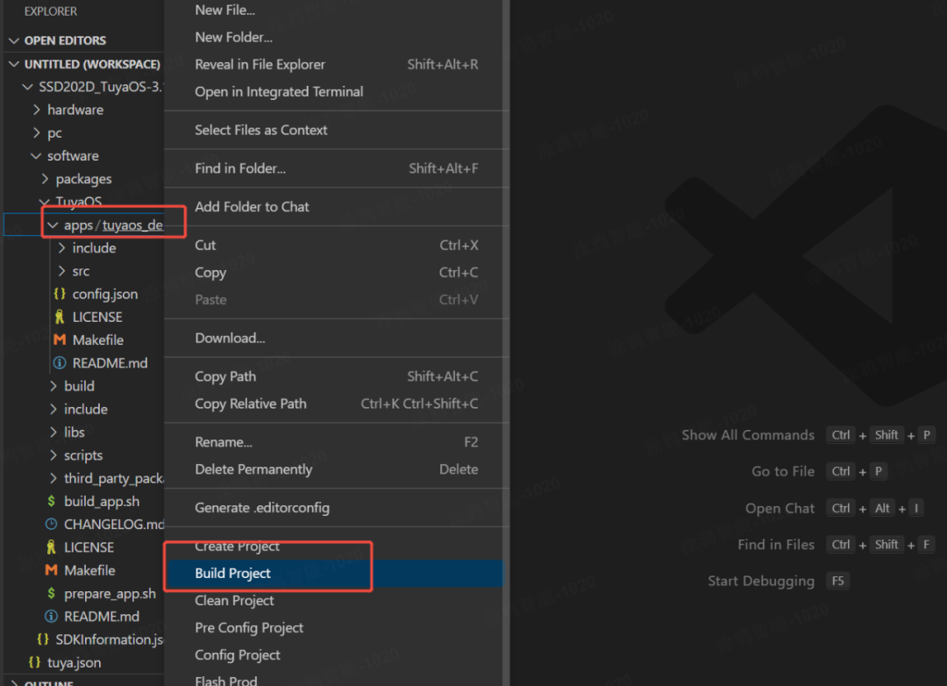Expand the libs folder

click(x=53, y=432)
